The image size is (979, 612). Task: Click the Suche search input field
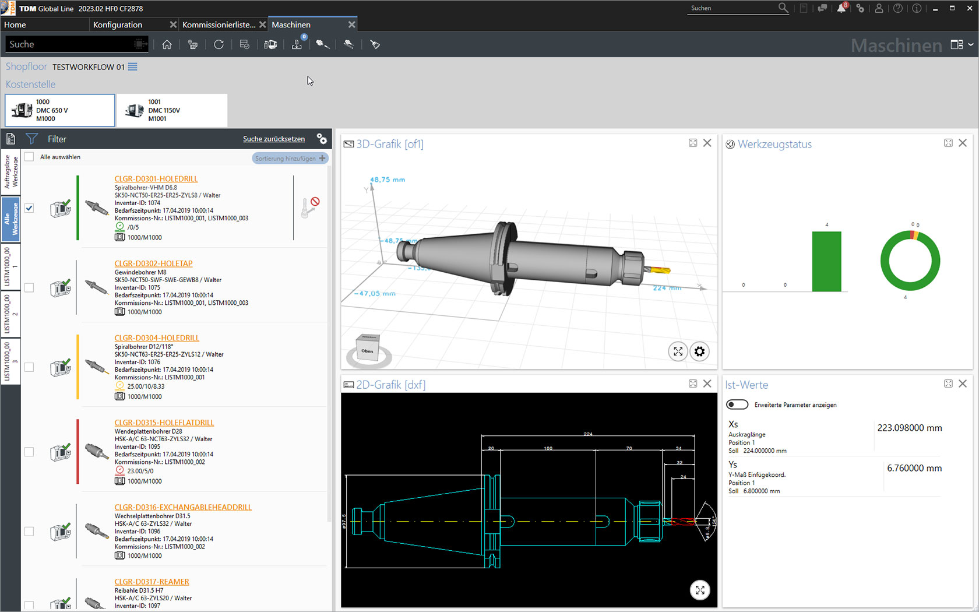70,44
